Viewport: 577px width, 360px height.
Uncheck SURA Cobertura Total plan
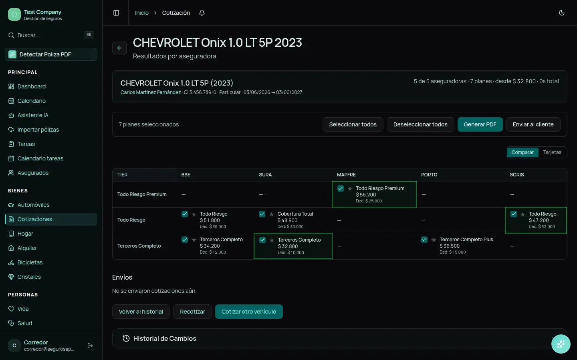[262, 214]
